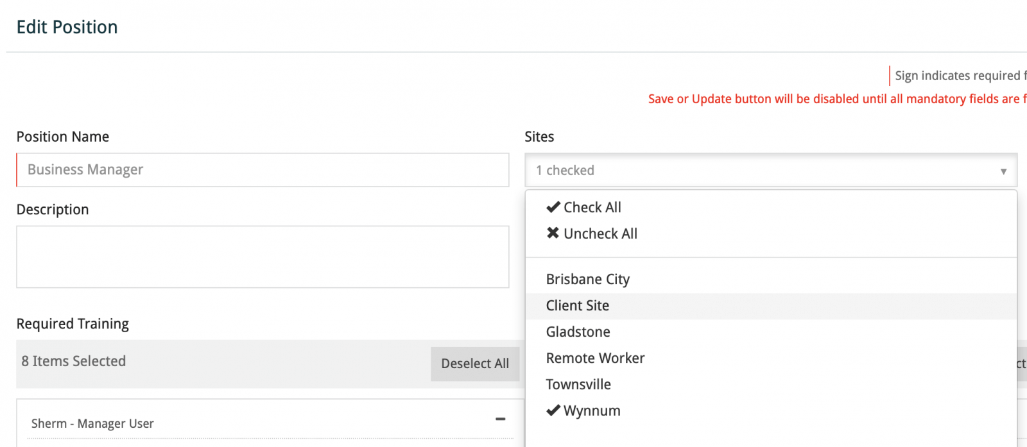Tick the Brisbane City site option
Viewport: 1027px width, 447px height.
click(x=587, y=280)
